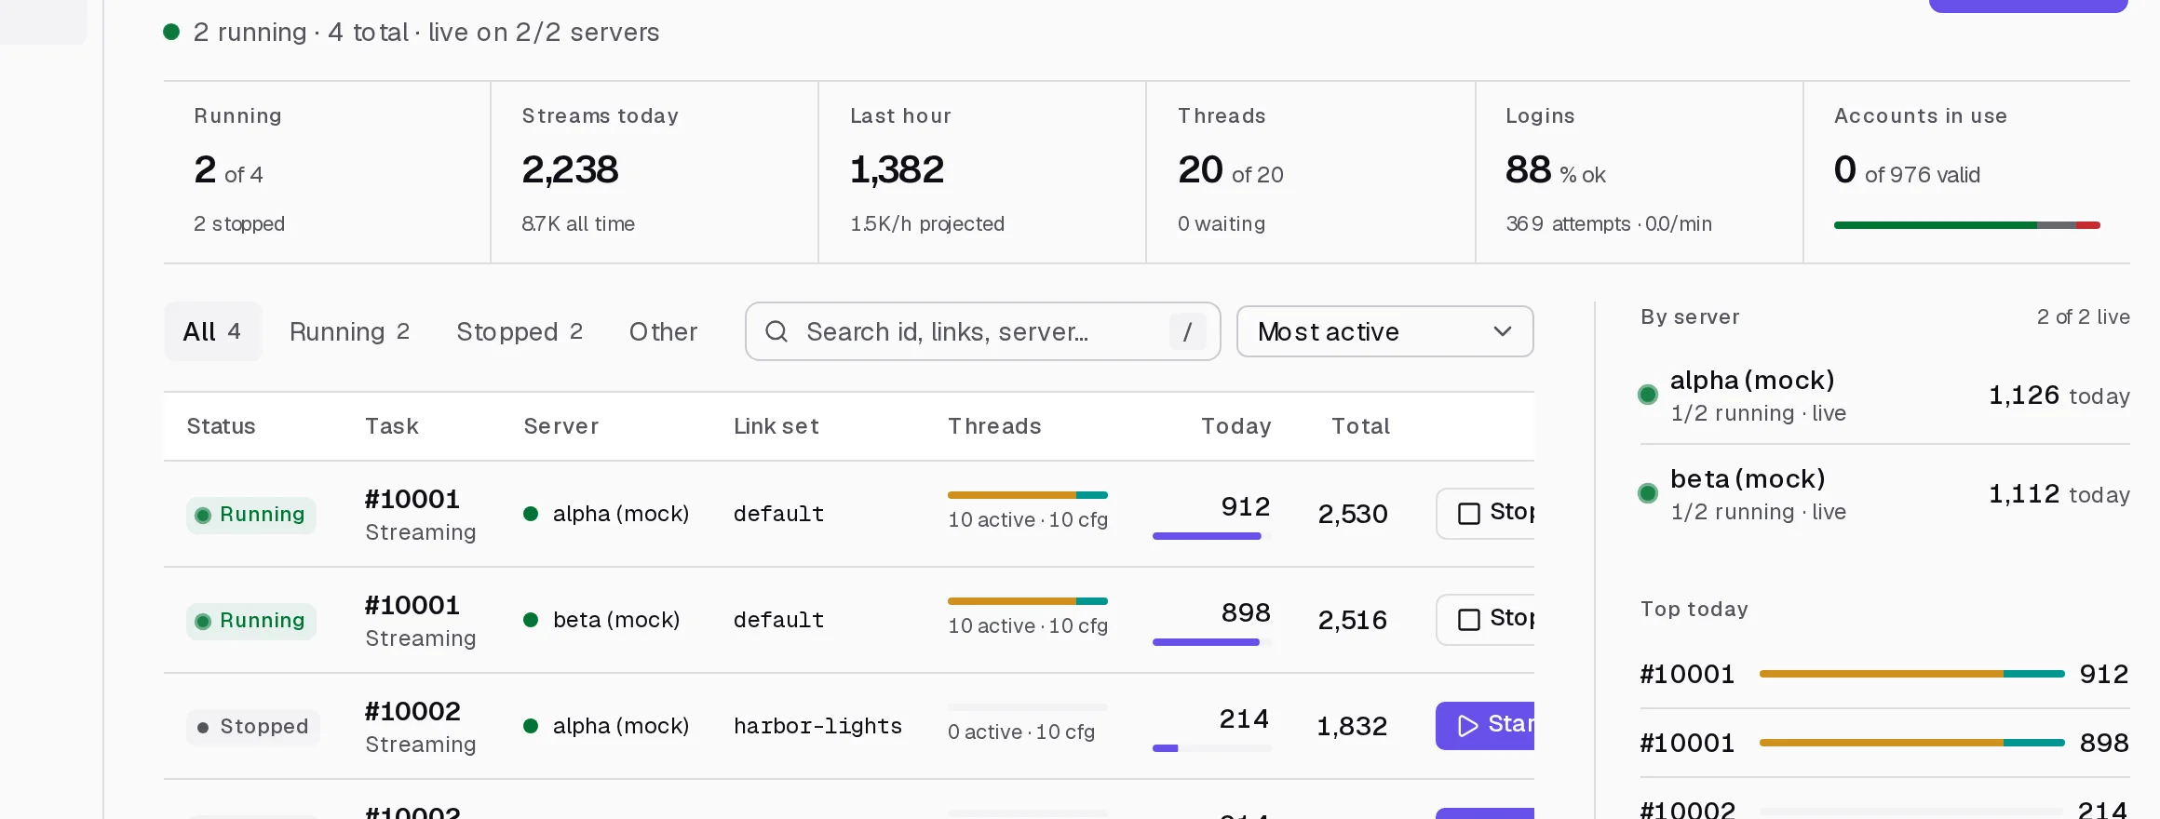This screenshot has width=2160, height=819.
Task: Click the Logins 88 % ok card
Action: tap(1640, 172)
